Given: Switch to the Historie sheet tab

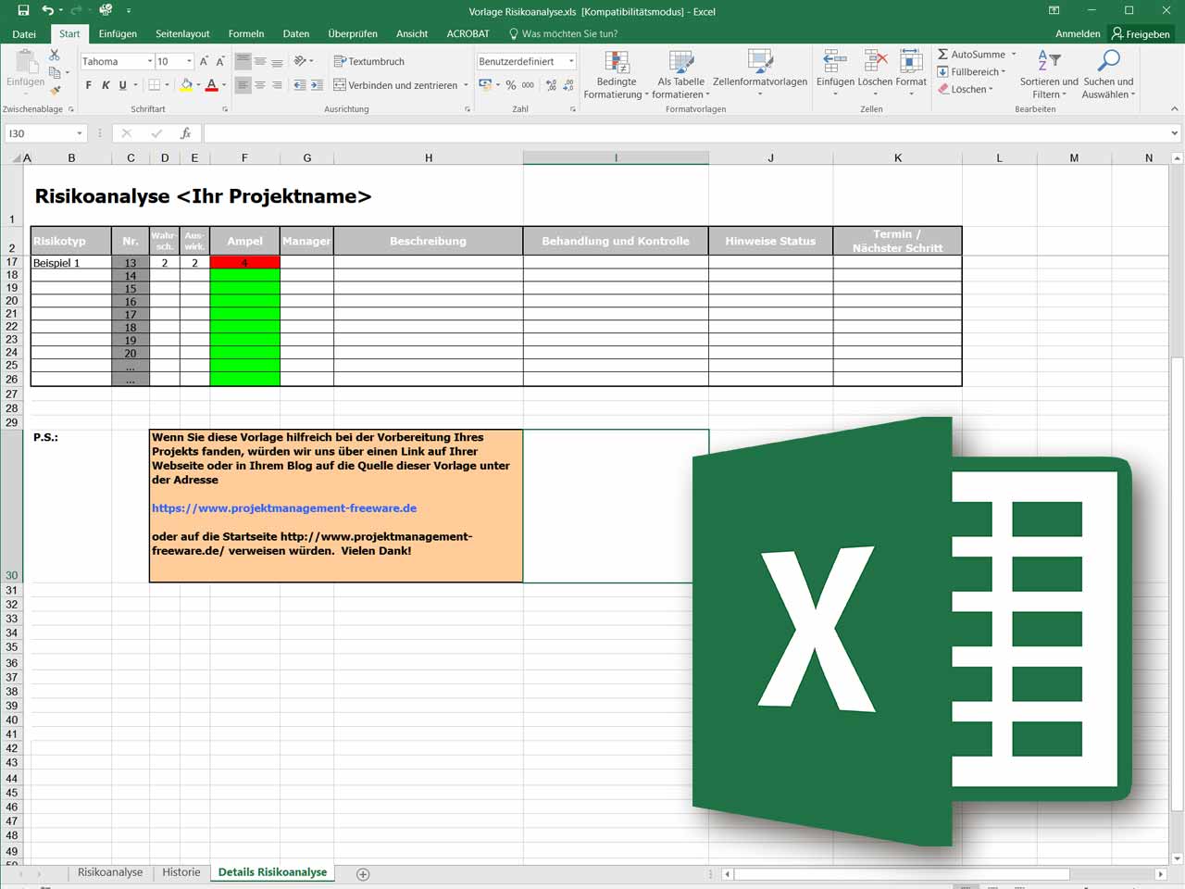Looking at the screenshot, I should tap(181, 872).
